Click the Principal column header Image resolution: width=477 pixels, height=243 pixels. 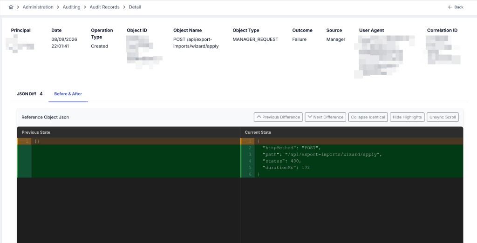click(x=20, y=30)
